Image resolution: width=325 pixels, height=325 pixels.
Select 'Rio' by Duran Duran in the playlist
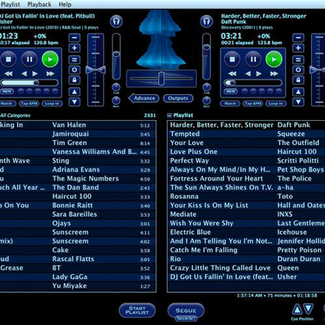[246, 259]
